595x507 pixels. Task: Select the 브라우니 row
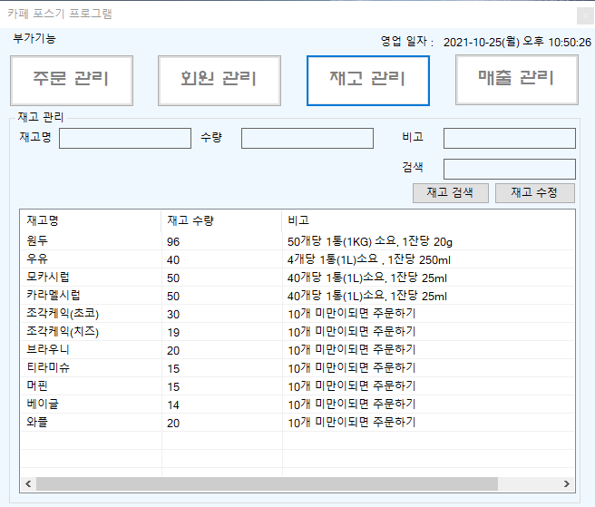(297, 350)
